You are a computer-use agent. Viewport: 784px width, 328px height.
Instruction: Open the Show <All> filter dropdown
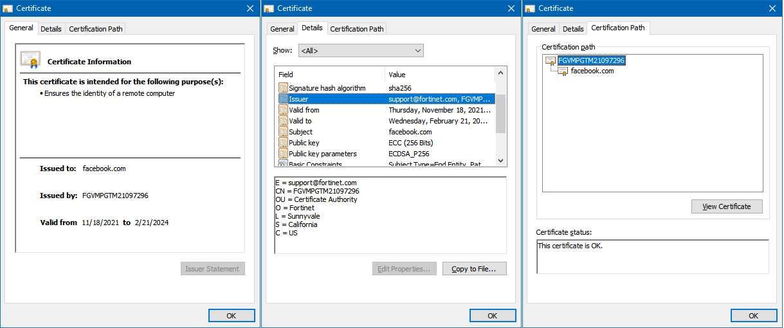(x=360, y=51)
